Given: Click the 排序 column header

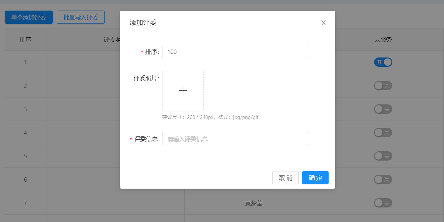Looking at the screenshot, I should (x=26, y=40).
